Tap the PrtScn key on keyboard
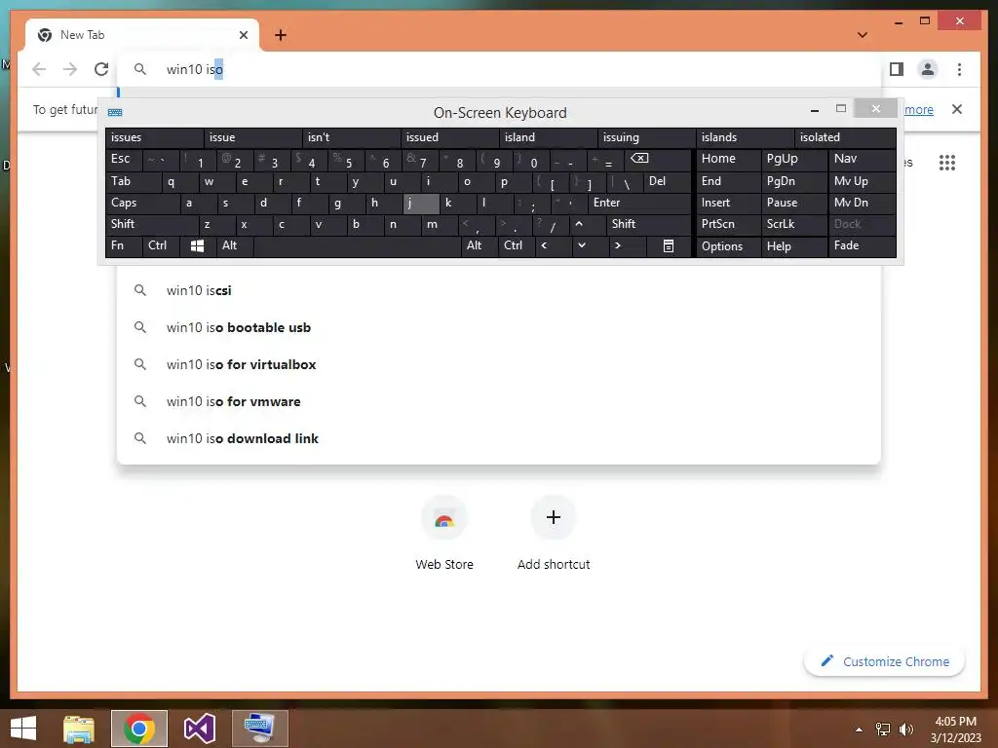Screen dimensions: 998x748 click(728, 224)
